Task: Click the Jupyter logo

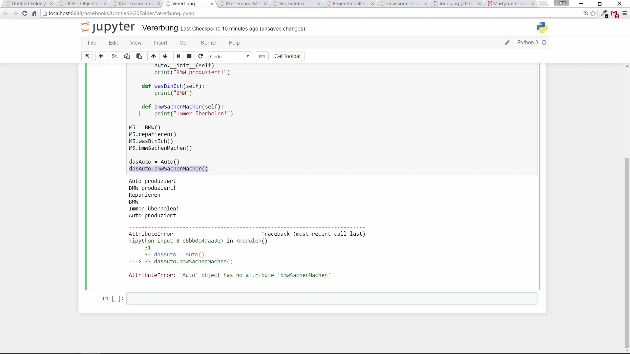Action: [x=108, y=28]
